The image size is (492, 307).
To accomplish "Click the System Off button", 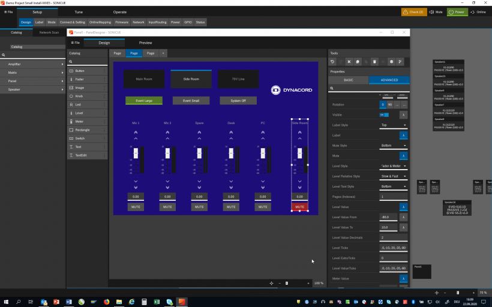I will [239, 101].
